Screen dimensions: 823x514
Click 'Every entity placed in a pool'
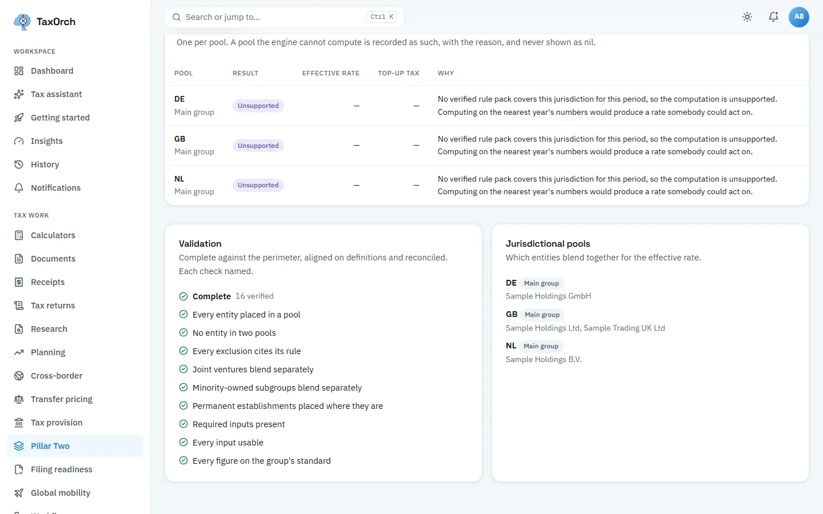(x=246, y=315)
